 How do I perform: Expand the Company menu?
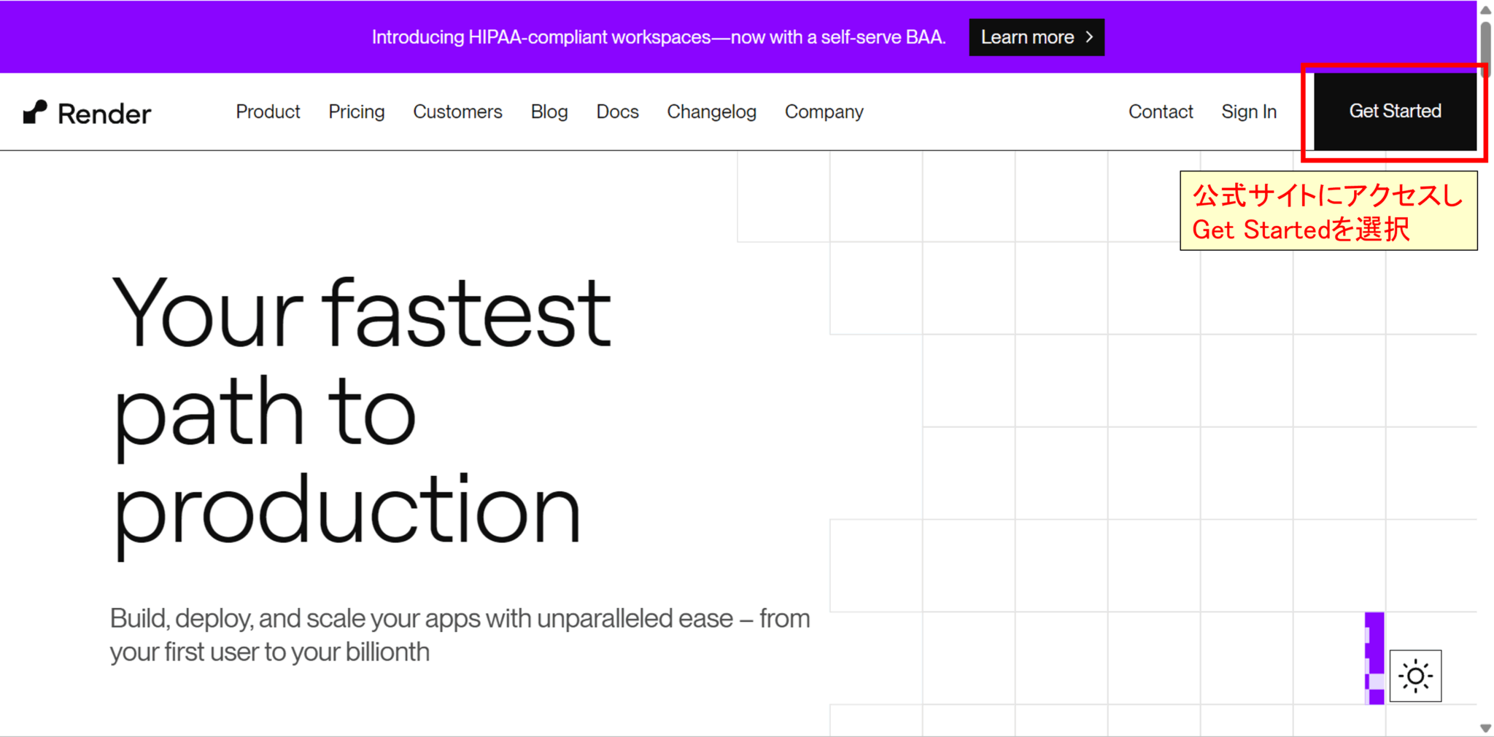pyautogui.click(x=824, y=112)
